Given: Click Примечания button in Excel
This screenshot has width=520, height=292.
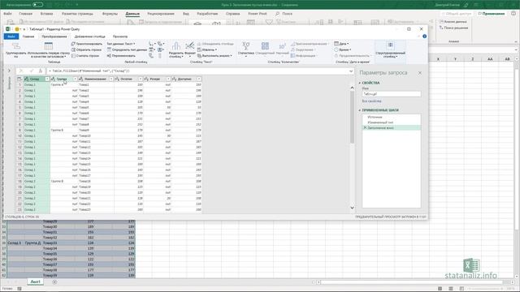Looking at the screenshot, I should [492, 14].
